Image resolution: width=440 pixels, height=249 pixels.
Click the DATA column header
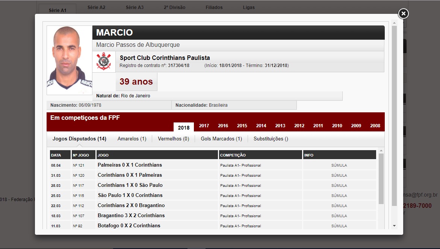[x=60, y=155]
